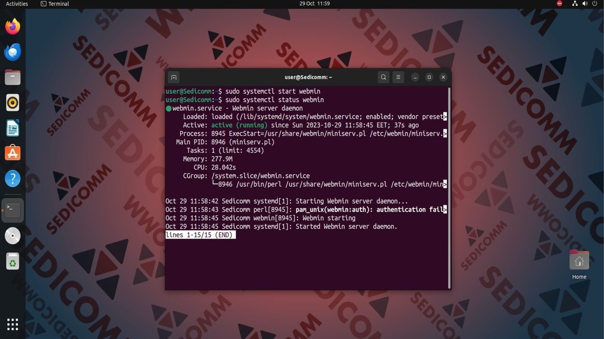Open the Home folder desktop icon
The width and height of the screenshot is (604, 339).
pyautogui.click(x=579, y=265)
